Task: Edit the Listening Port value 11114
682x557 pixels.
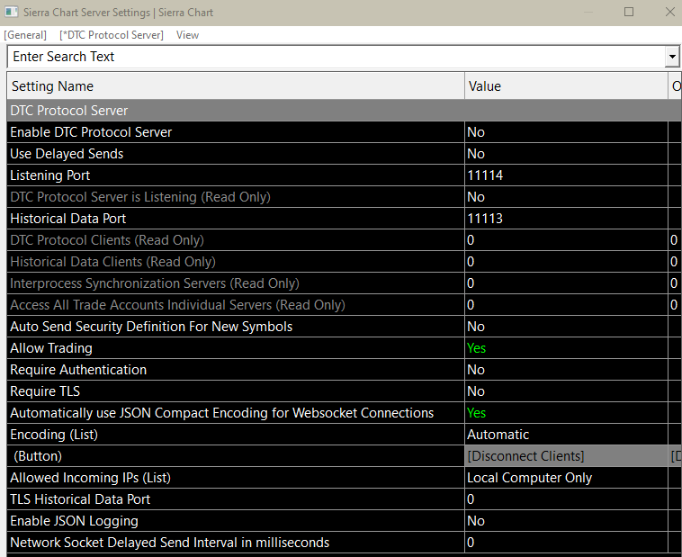Action: [566, 175]
